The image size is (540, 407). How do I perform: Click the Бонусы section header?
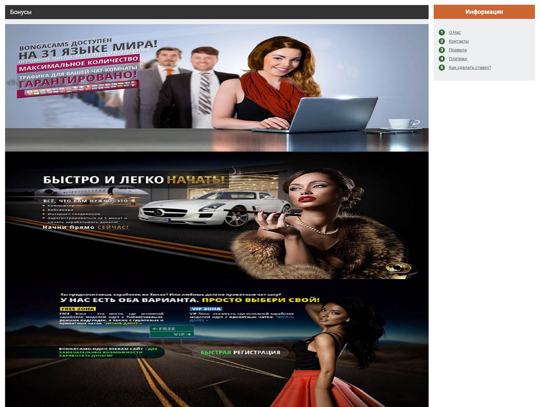[x=216, y=12]
